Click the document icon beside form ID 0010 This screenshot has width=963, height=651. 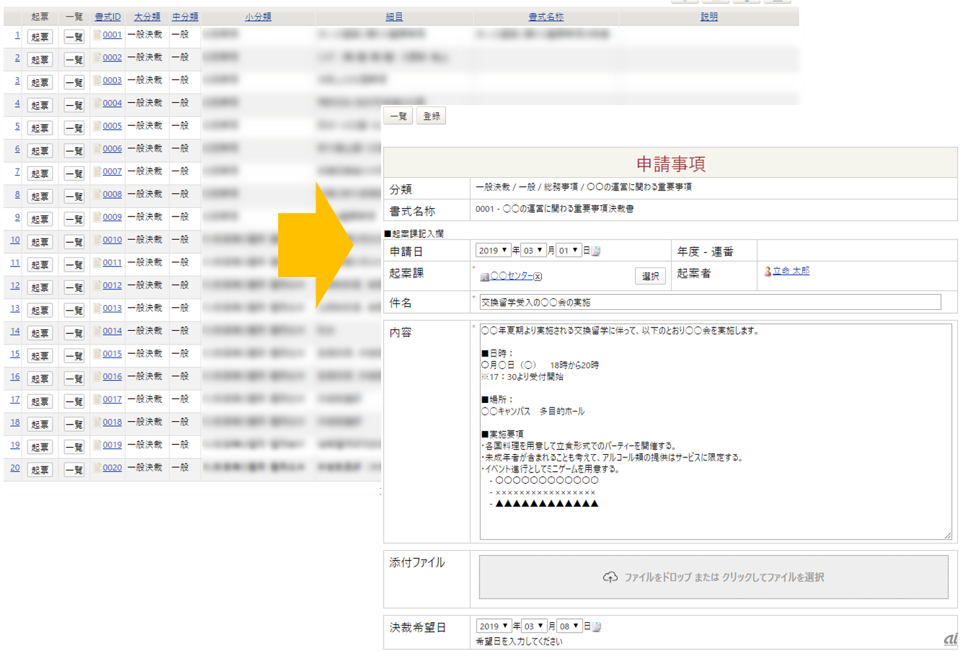click(97, 240)
